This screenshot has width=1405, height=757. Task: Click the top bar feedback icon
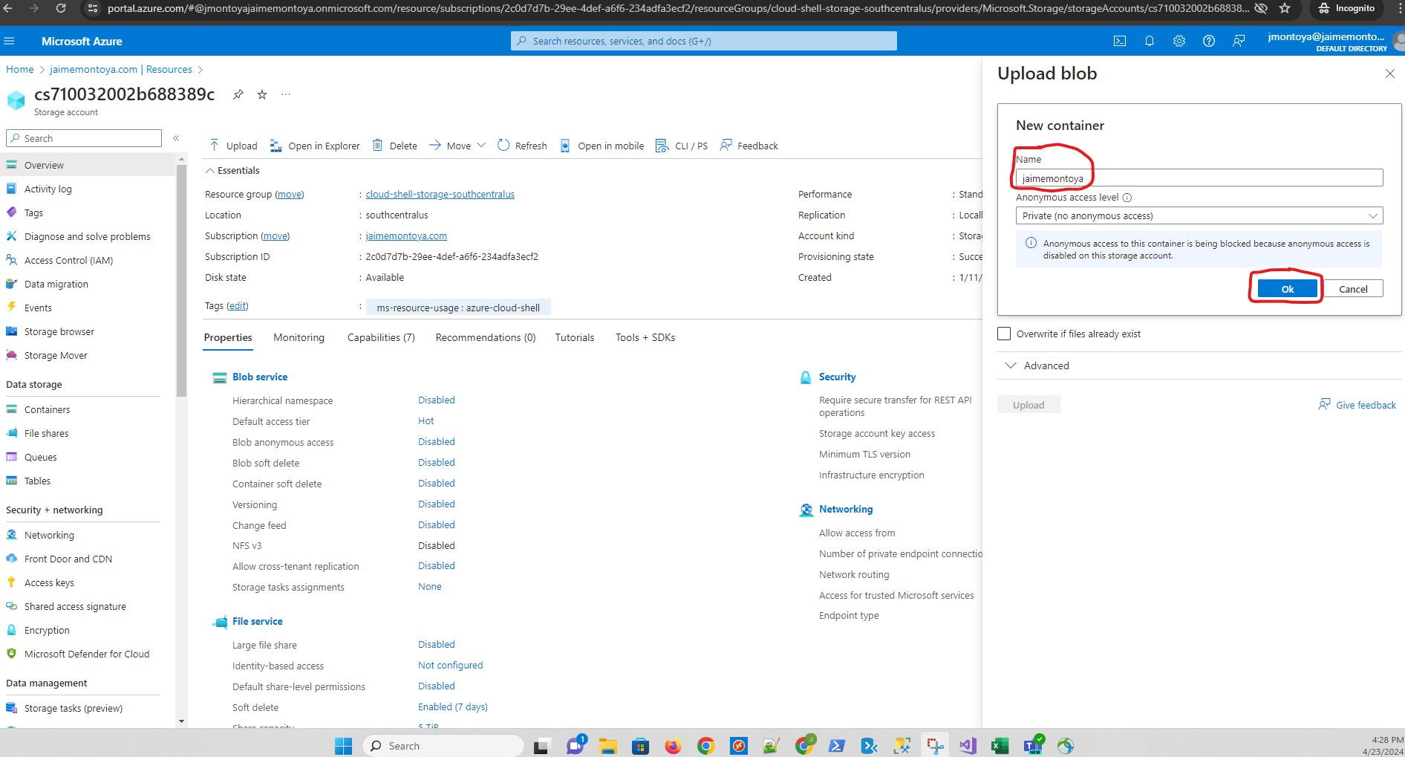[x=1239, y=41]
